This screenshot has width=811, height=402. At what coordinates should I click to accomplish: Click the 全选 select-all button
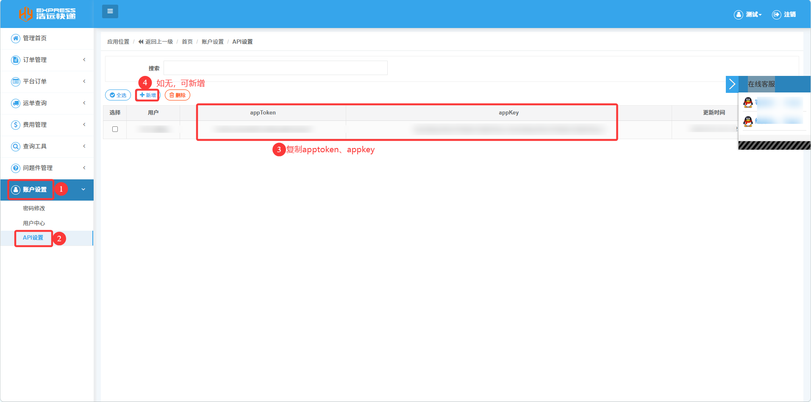pyautogui.click(x=118, y=95)
